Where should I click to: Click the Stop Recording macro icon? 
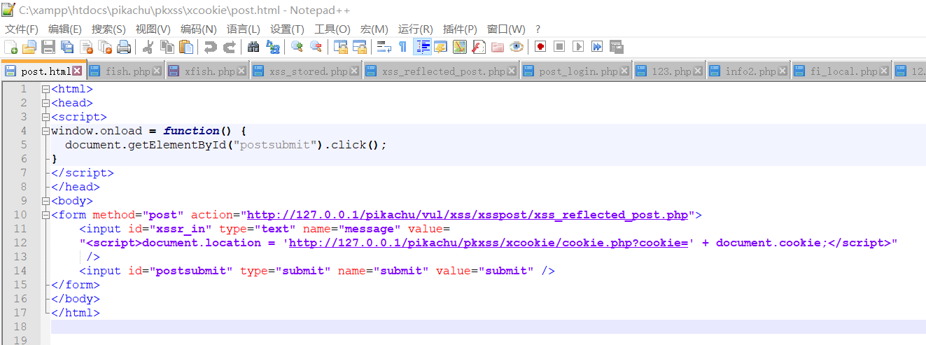[559, 47]
